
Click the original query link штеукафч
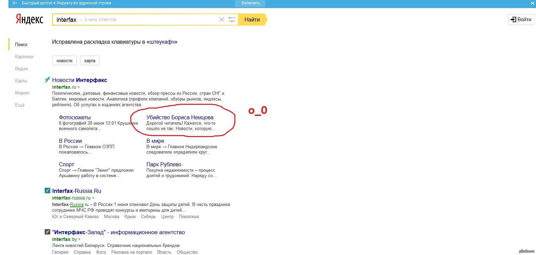point(162,42)
